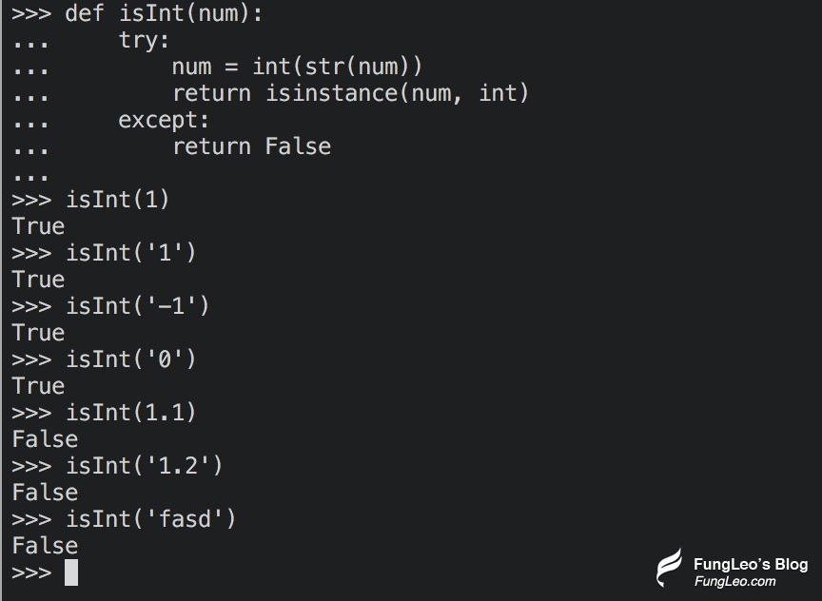
Task: Click the 'return isinstance(num, int)' line
Action: [x=350, y=93]
